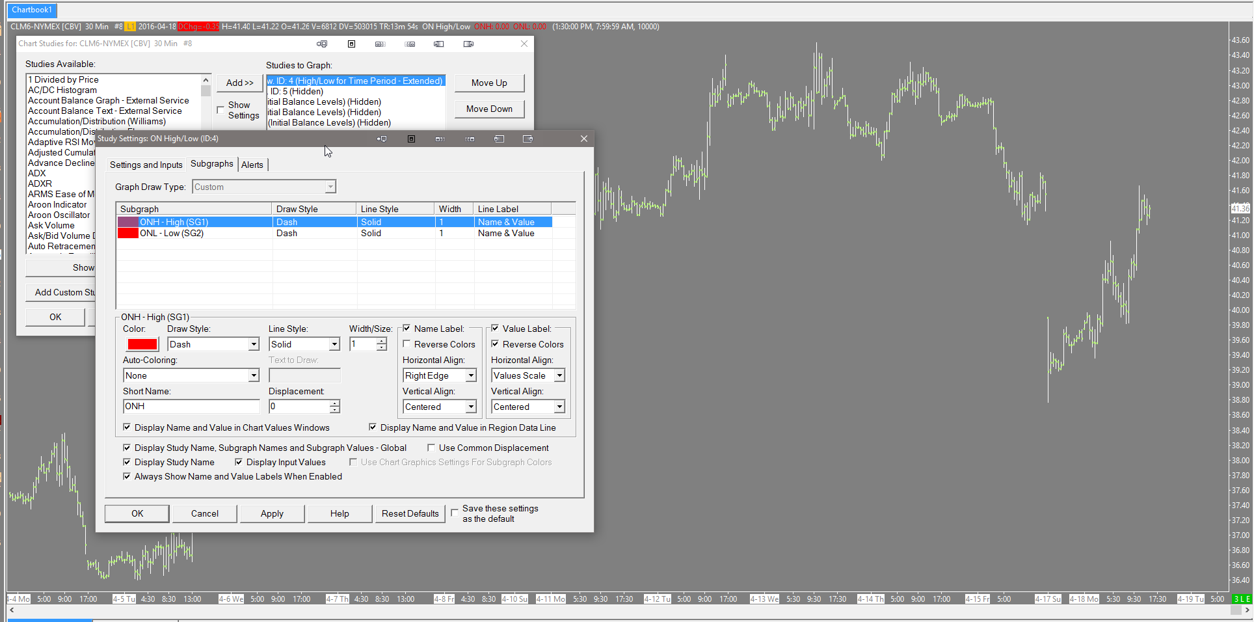Open the red Color swatch picker
This screenshot has height=622, width=1254.
(142, 344)
